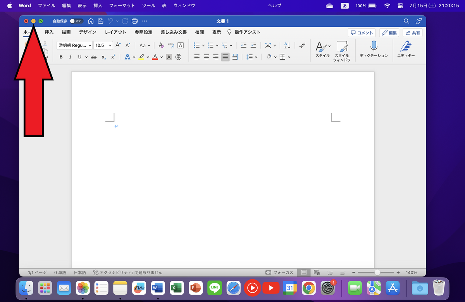The height and width of the screenshot is (302, 465).
Task: Toggle Bold formatting
Action: (x=61, y=57)
